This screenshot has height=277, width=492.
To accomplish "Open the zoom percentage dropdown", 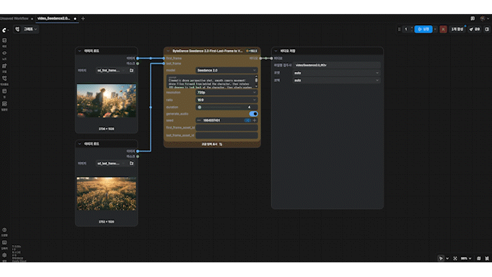I will point(466,258).
